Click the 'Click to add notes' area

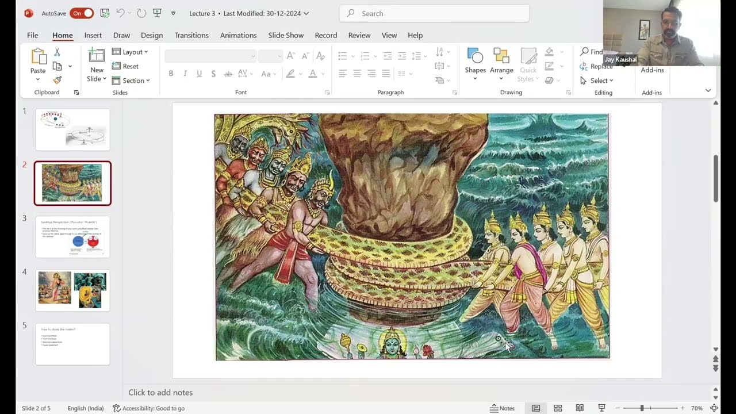click(160, 393)
